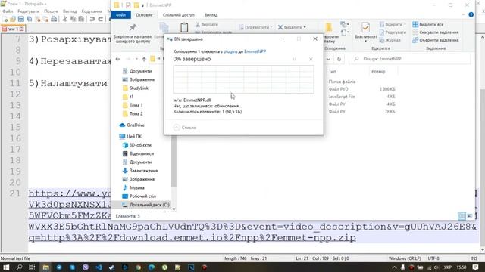Image resolution: width=485 pixels, height=272 pixels.
Task: Click Pin to Quick access icon in Explorer ribbon
Action: (133, 27)
